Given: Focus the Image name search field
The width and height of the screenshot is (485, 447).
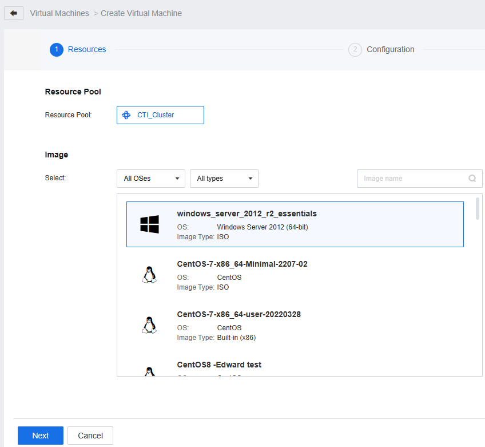Looking at the screenshot, I should 412,179.
